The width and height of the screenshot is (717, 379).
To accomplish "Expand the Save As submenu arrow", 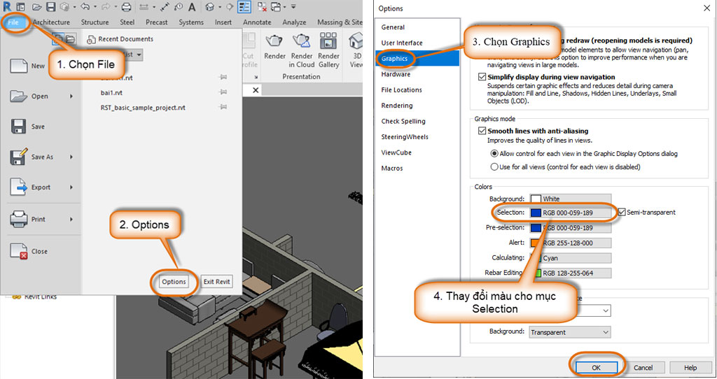I will [71, 157].
